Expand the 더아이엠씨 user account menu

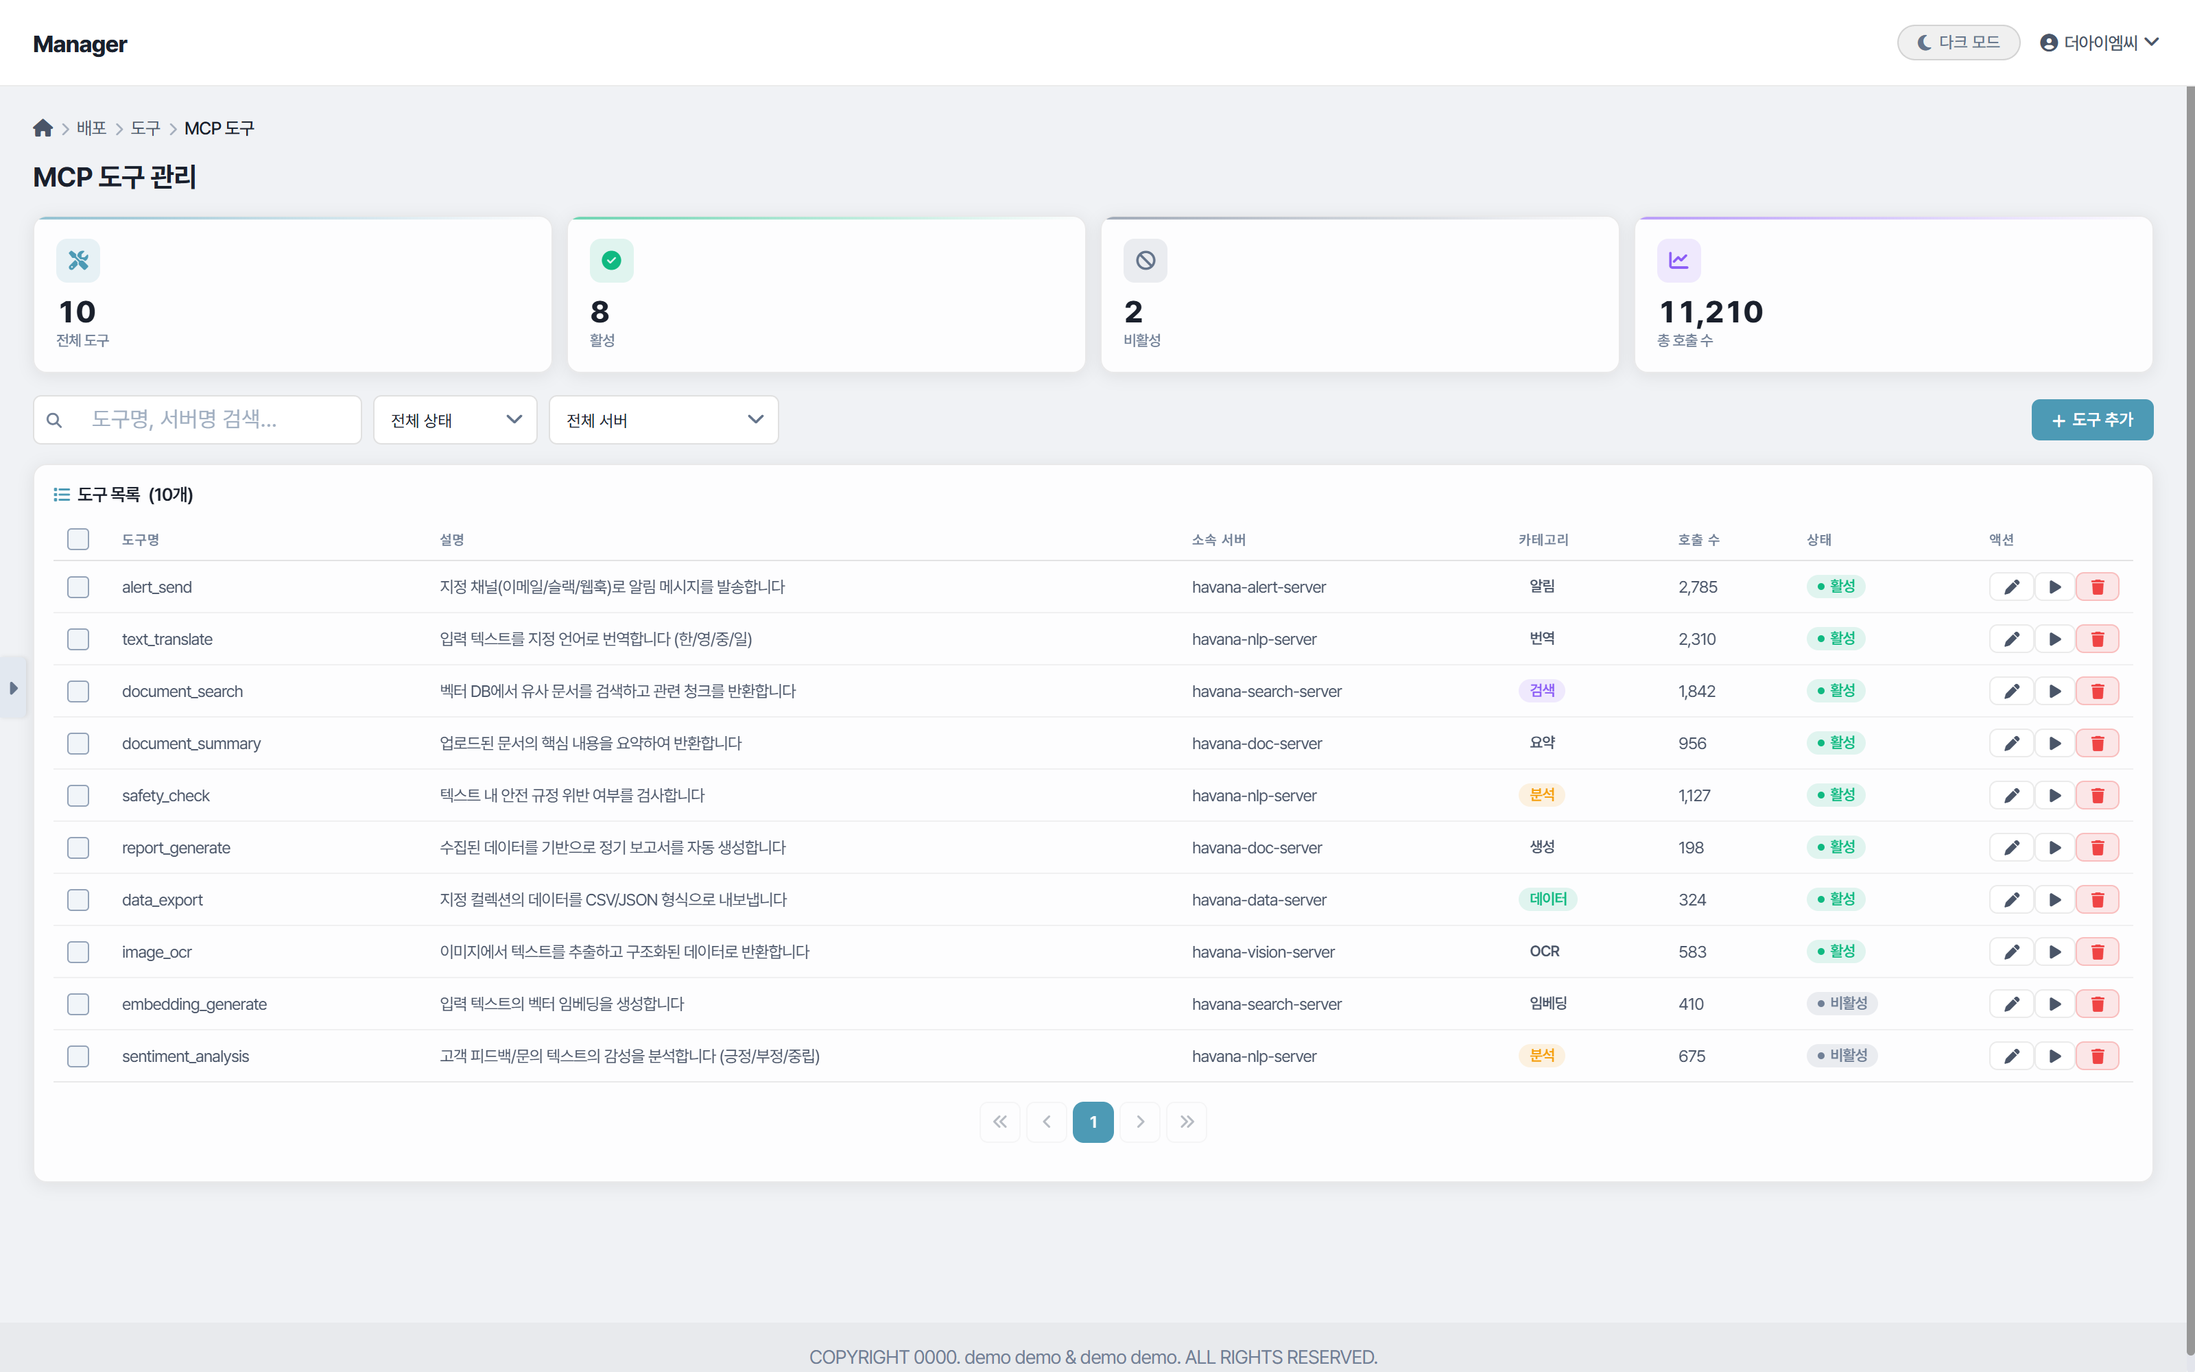tap(2099, 43)
